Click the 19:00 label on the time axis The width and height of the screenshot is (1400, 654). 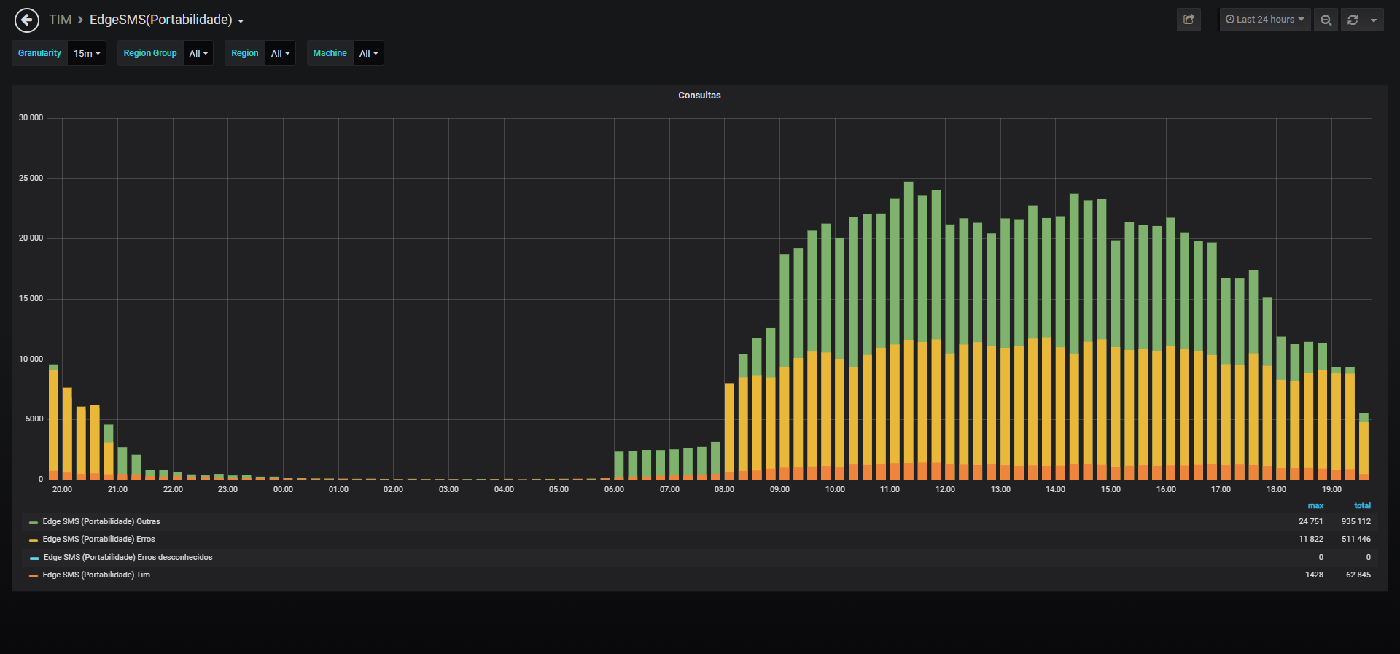click(x=1331, y=489)
